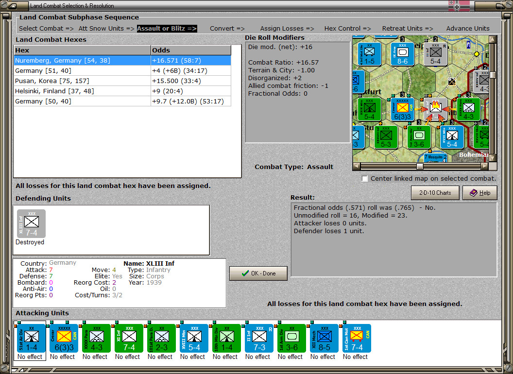Screen dimensions: 513x374
Task: Click the Hex Control subphase label
Action: pos(347,29)
